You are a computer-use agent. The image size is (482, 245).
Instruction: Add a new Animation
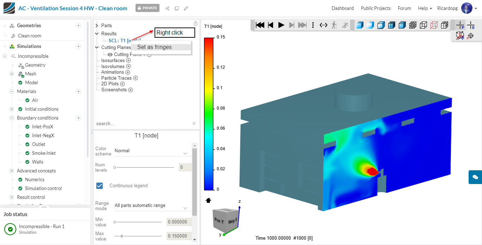[x=128, y=72]
